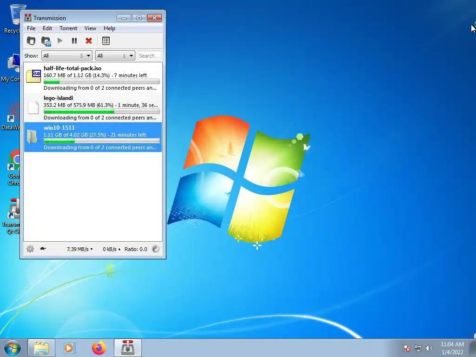Launch Windows Media Player from taskbar
The width and height of the screenshot is (476, 357).
(x=70, y=348)
